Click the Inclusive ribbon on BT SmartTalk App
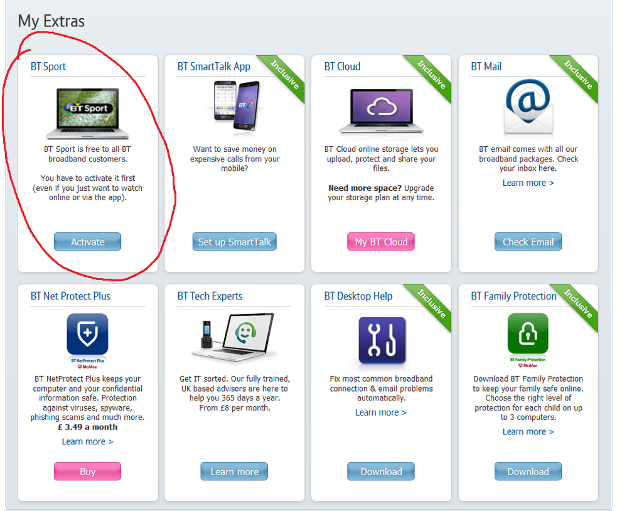 pyautogui.click(x=284, y=75)
